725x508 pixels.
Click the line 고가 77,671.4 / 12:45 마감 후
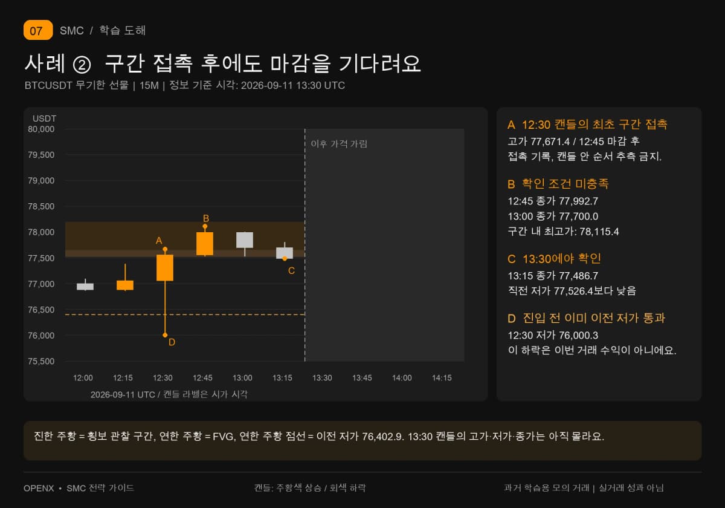point(573,142)
